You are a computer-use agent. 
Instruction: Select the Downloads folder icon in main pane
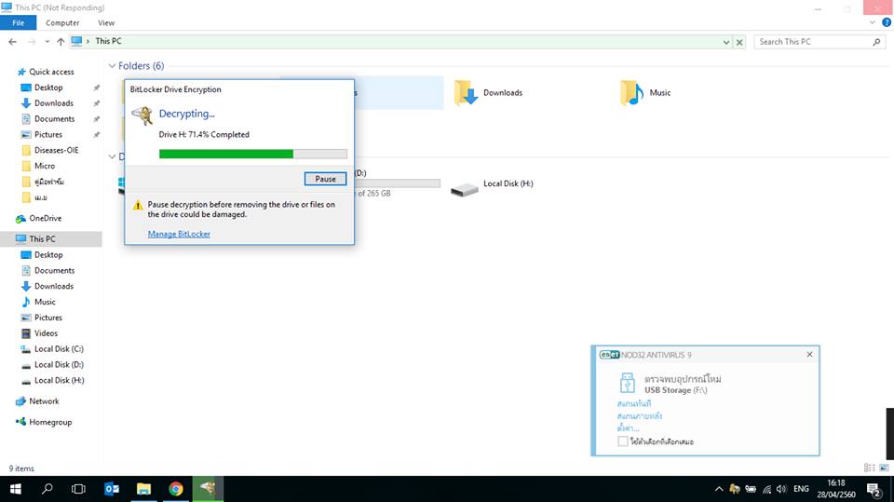point(466,93)
